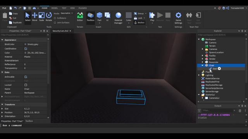Open the Terrain Editor
This screenshot has height=139, width=248.
(80, 17)
